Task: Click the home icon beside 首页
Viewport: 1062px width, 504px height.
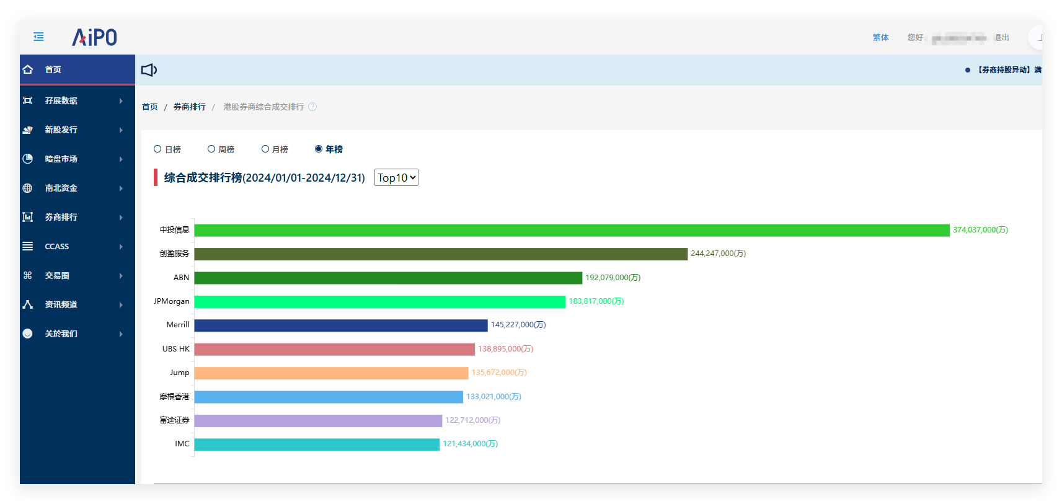Action: pyautogui.click(x=28, y=69)
